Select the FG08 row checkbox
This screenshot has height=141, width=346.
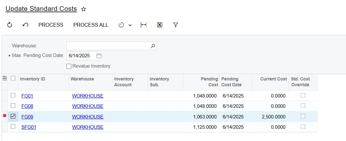[x=13, y=106]
